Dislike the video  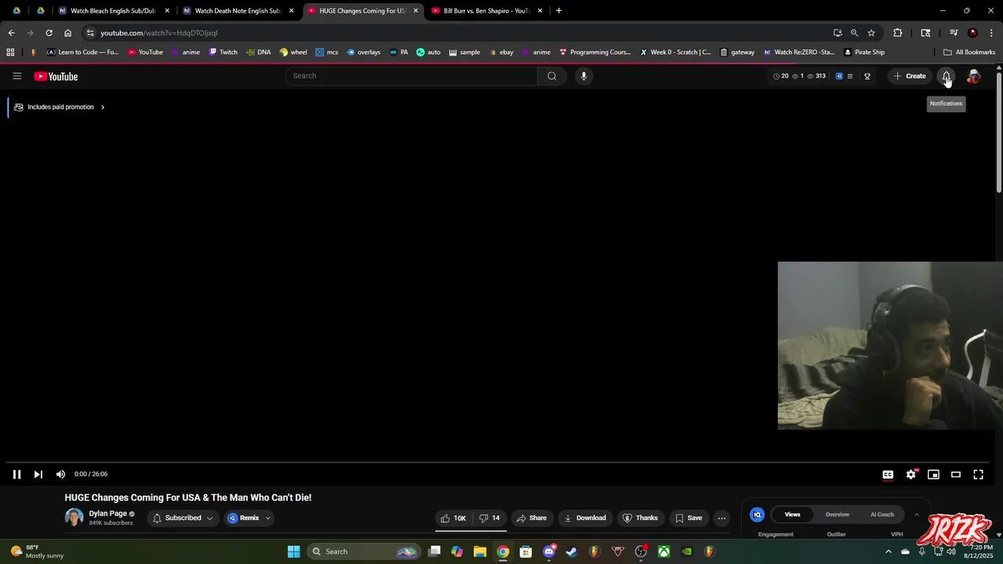489,518
